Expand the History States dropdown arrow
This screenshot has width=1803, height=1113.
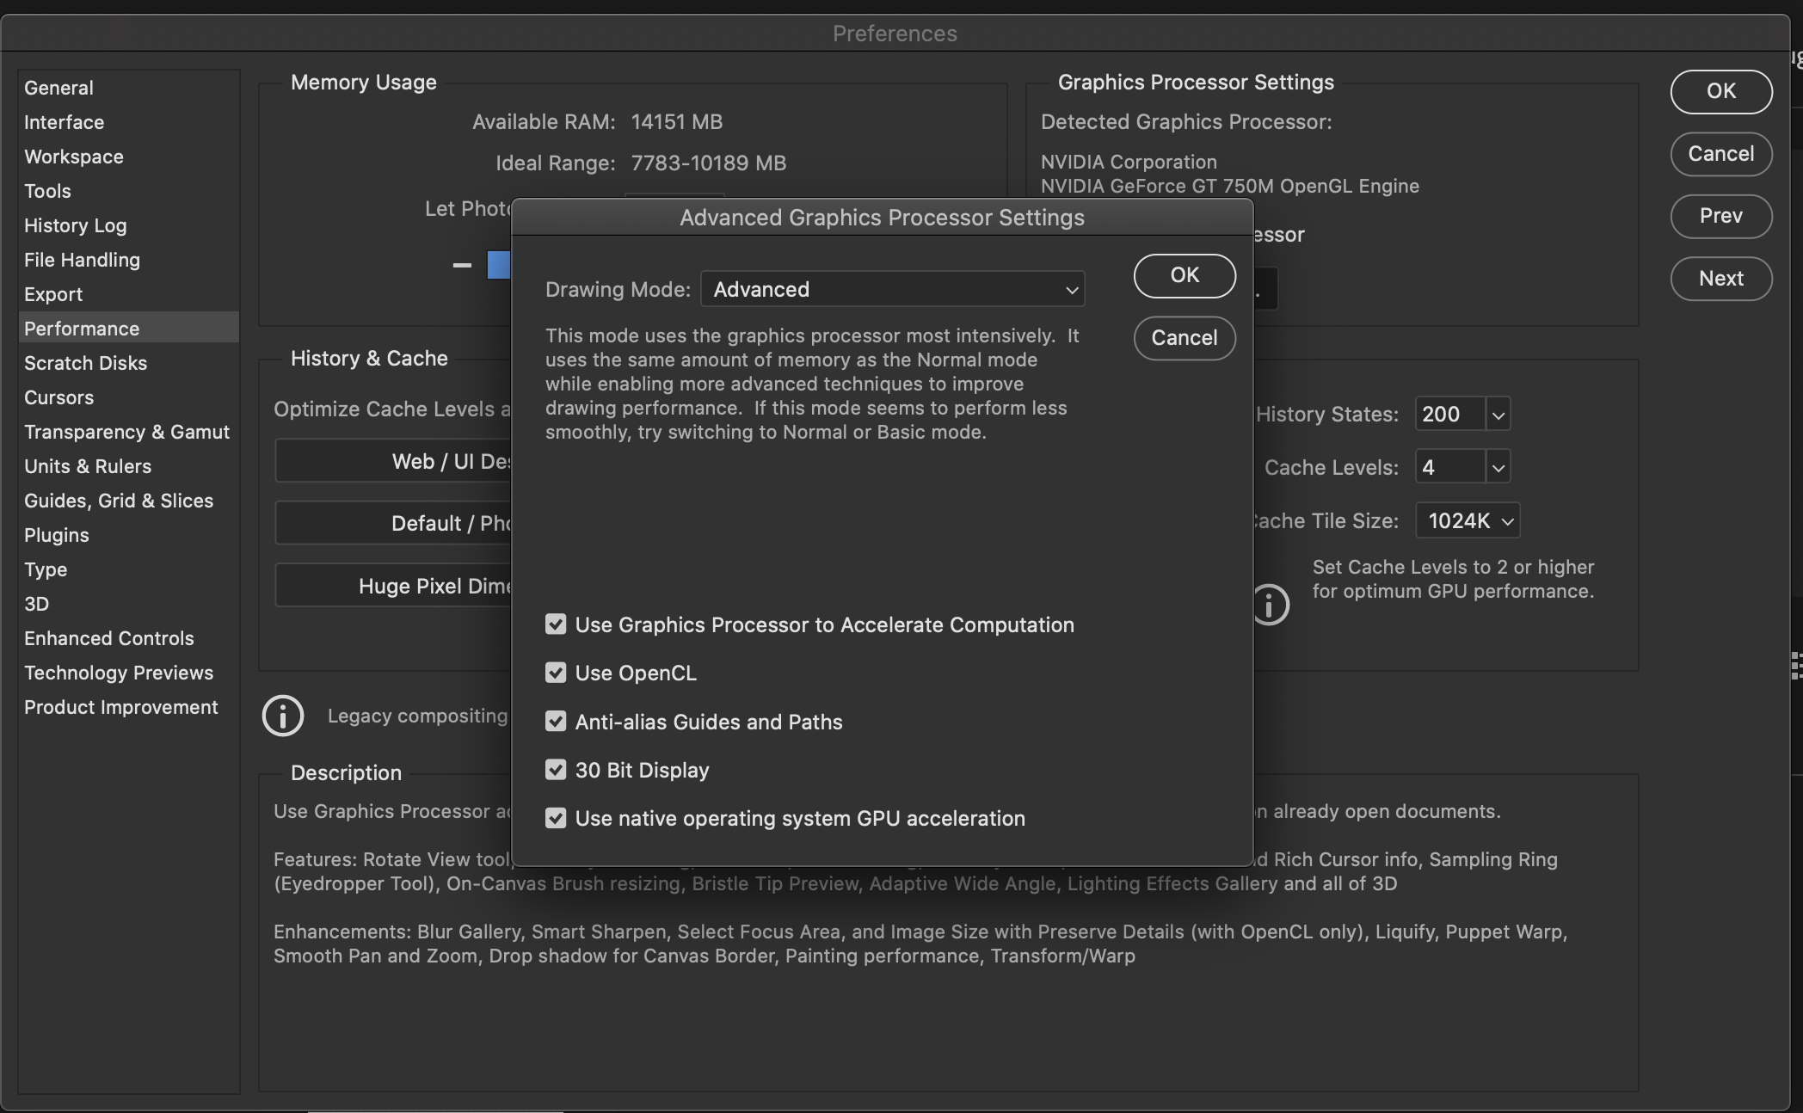pyautogui.click(x=1498, y=415)
